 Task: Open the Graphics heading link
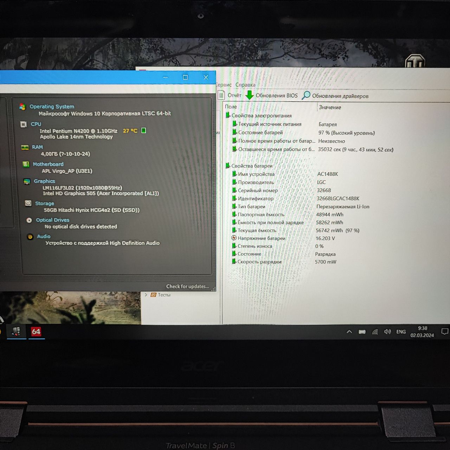(44, 181)
